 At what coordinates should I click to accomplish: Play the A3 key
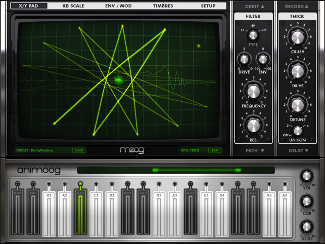pyautogui.click(x=175, y=214)
